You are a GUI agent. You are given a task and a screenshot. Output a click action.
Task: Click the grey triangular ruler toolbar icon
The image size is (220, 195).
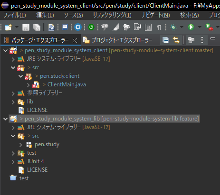coord(115,27)
